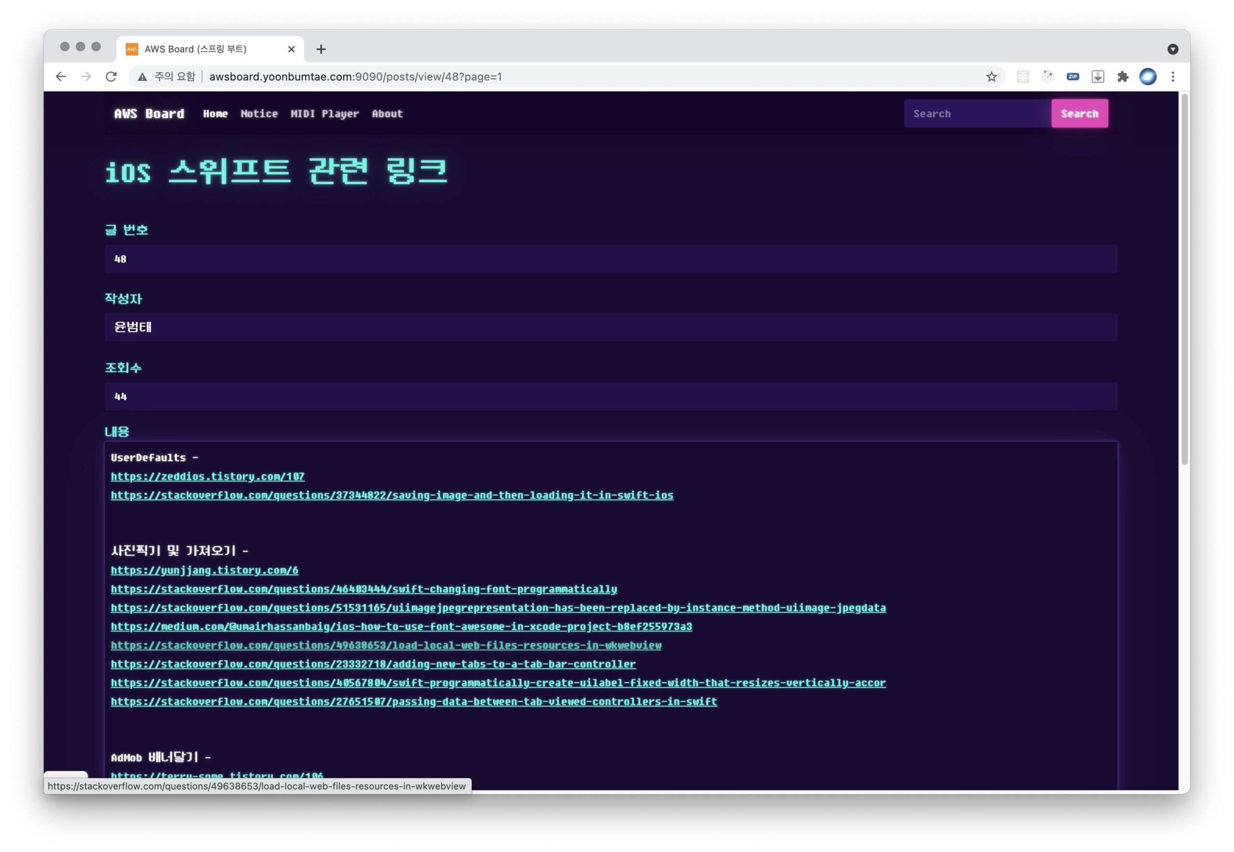
Task: Open the yunjjang.tistory.com/6 link
Action: coord(204,570)
